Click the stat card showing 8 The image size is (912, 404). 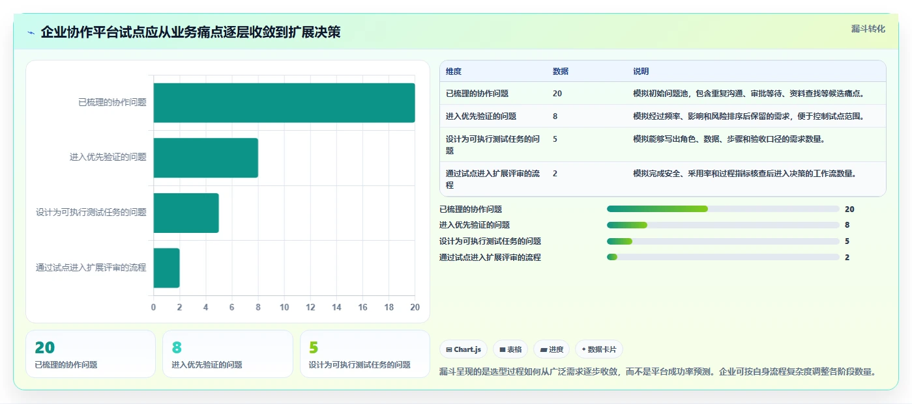228,354
